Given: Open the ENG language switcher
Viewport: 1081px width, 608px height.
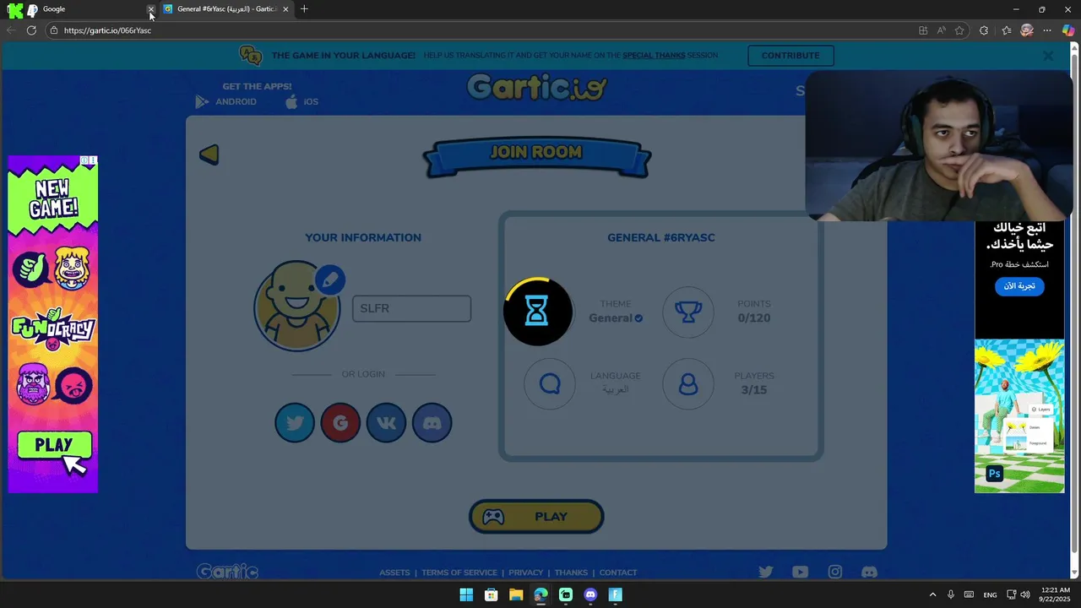Looking at the screenshot, I should pyautogui.click(x=990, y=594).
